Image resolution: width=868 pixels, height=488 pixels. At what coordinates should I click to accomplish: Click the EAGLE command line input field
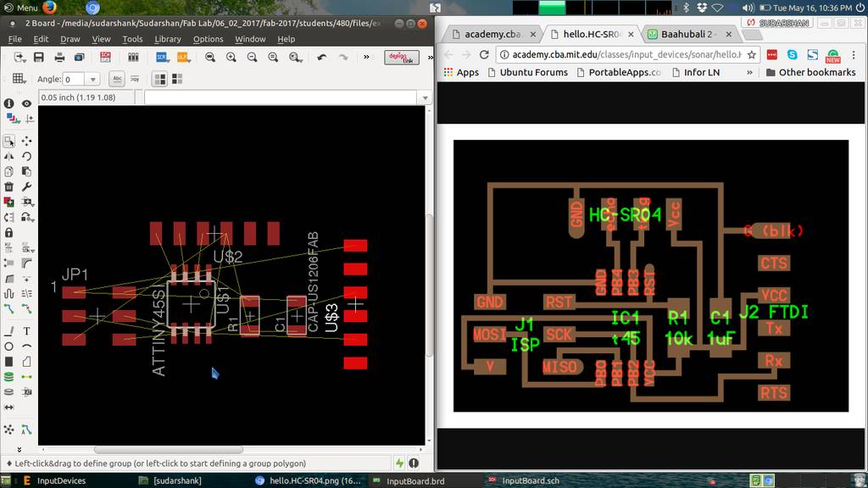(281, 97)
